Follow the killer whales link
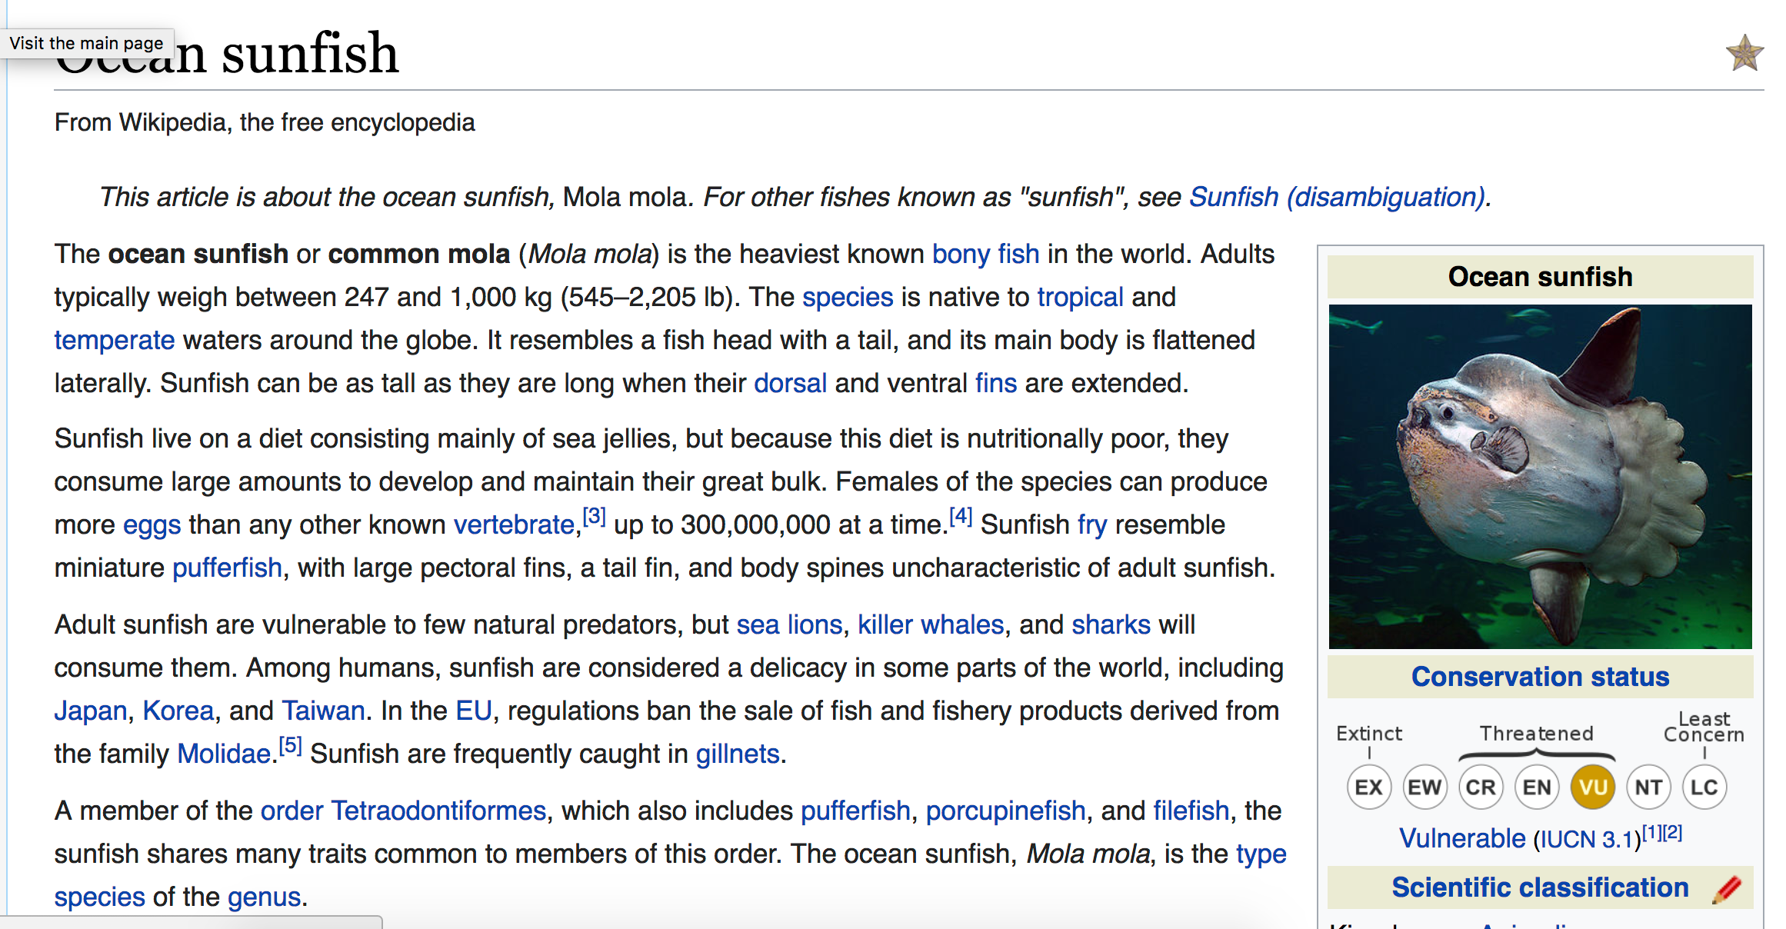This screenshot has height=929, width=1786. tap(931, 624)
